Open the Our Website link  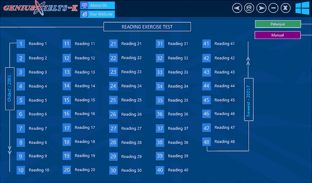point(98,14)
